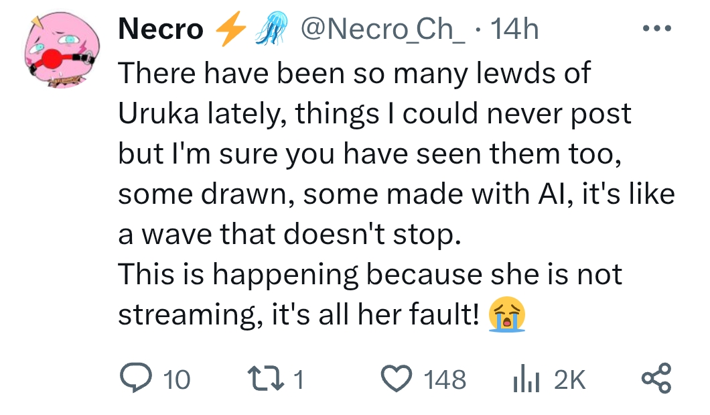Click the reply count 10

coord(177,381)
